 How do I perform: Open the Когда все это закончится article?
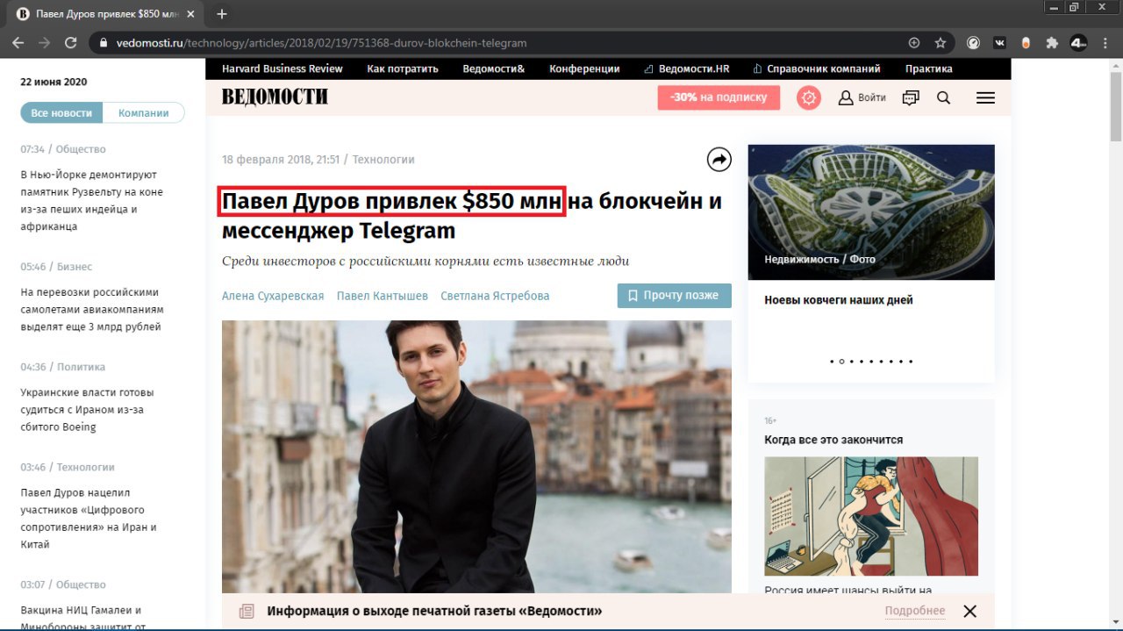click(833, 440)
